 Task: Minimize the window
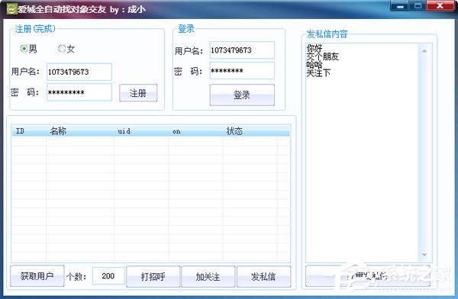[x=399, y=6]
